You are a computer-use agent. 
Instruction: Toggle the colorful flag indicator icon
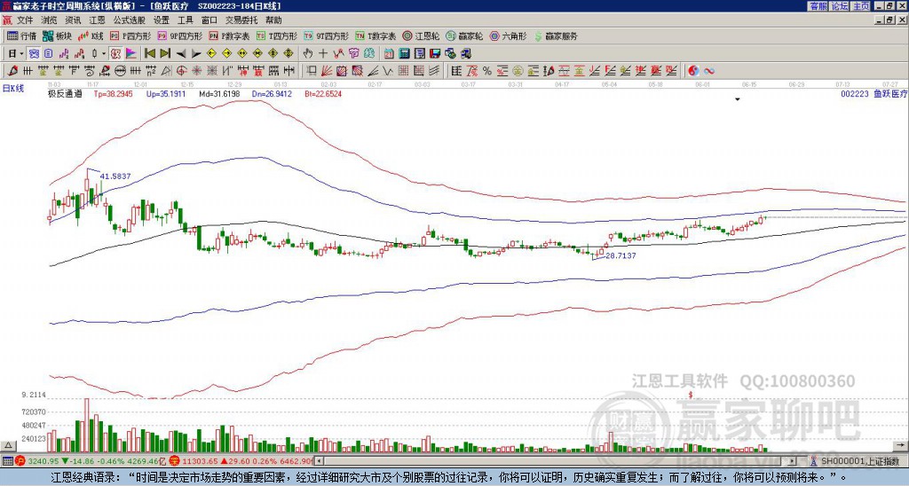131,54
